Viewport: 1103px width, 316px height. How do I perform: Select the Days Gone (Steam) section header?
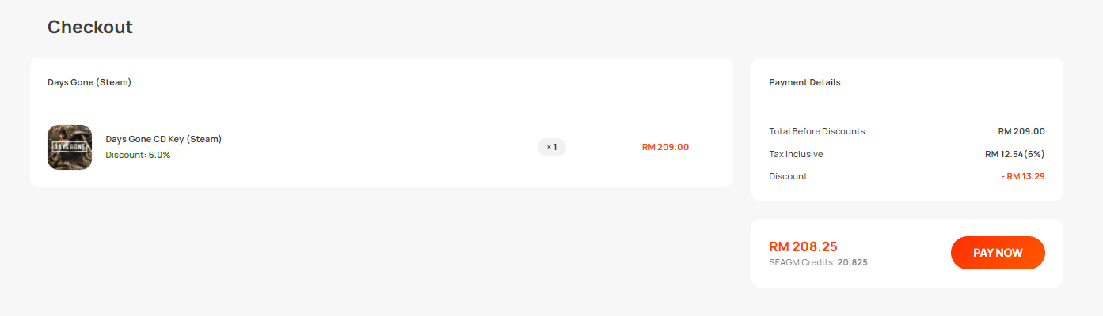point(89,82)
